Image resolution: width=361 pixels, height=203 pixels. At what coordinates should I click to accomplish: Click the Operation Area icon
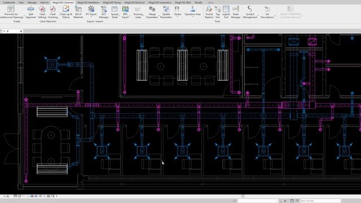[192, 9]
